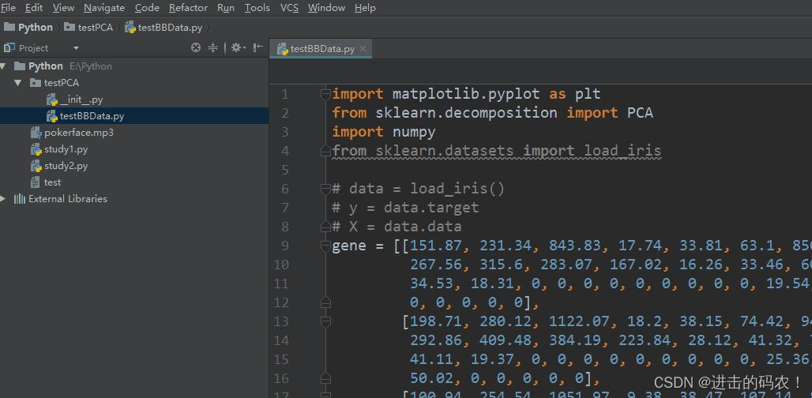This screenshot has height=398, width=812.
Task: Click the test text file icon
Action: click(x=36, y=182)
